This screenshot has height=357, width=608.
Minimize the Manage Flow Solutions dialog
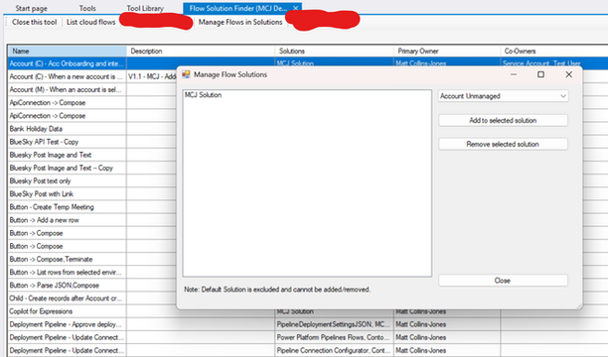point(514,74)
